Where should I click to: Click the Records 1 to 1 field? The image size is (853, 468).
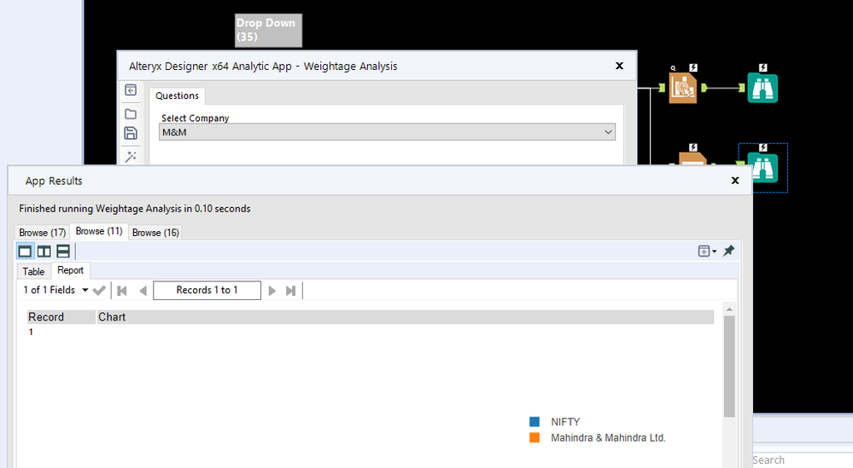pyautogui.click(x=207, y=291)
